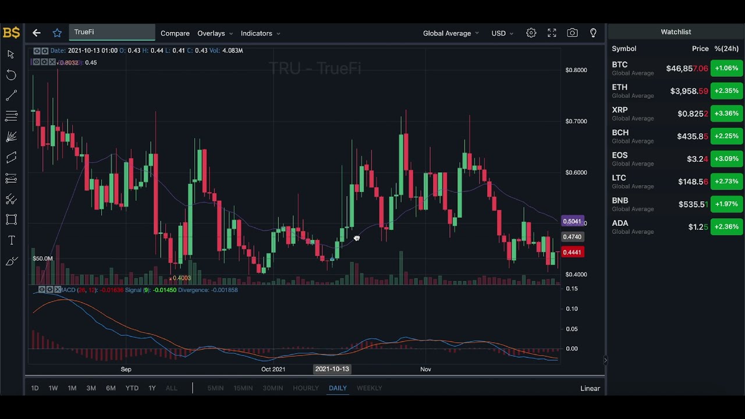Open BCH in the watchlist
The image size is (745, 419).
[676, 136]
